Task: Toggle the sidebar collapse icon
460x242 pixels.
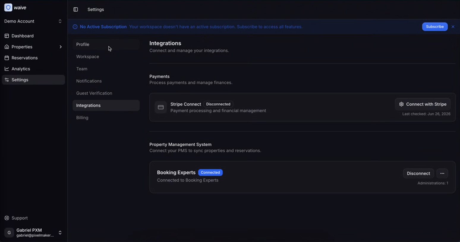Action: click(76, 10)
